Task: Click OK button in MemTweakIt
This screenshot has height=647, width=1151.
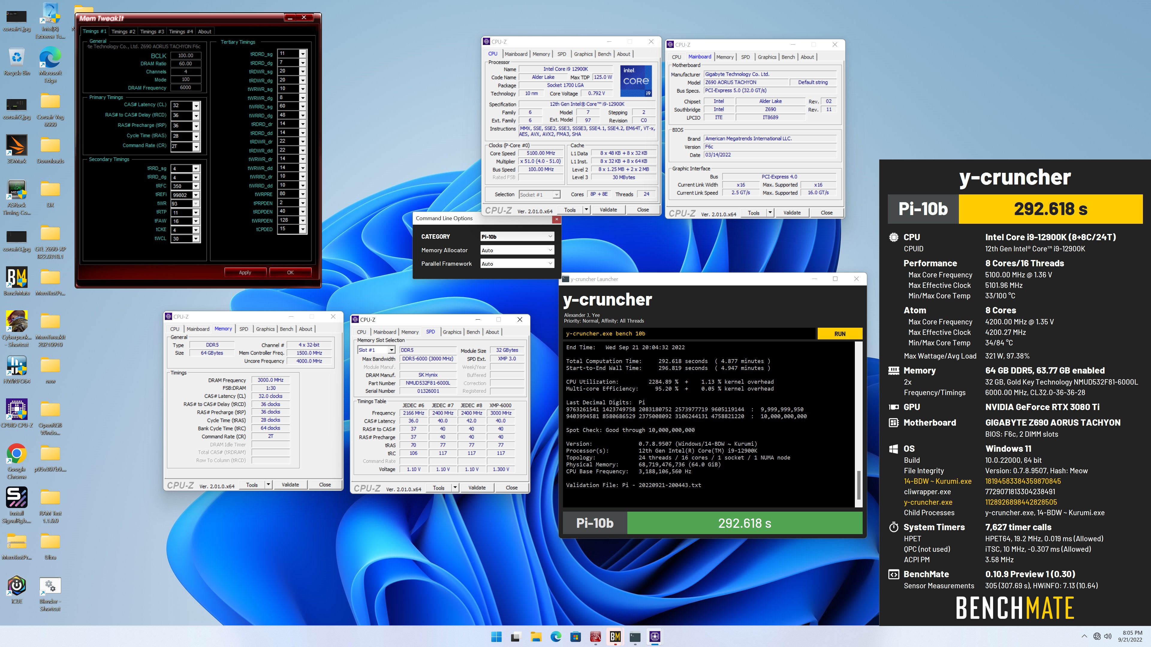Action: click(x=290, y=272)
